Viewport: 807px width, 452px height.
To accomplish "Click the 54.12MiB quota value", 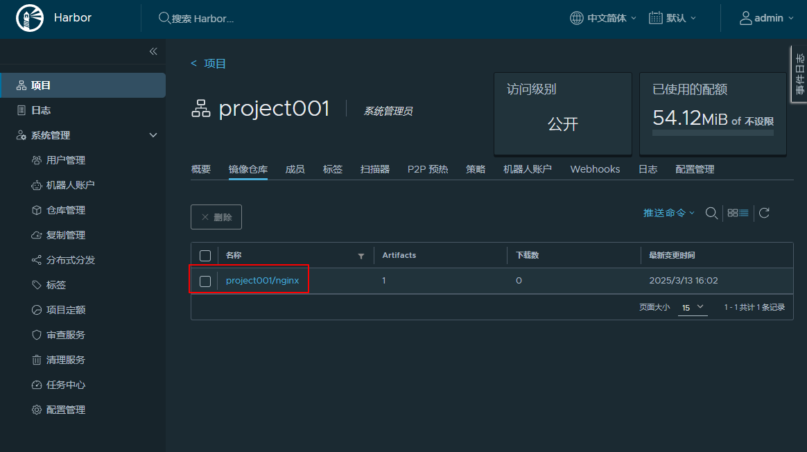I will [x=690, y=118].
